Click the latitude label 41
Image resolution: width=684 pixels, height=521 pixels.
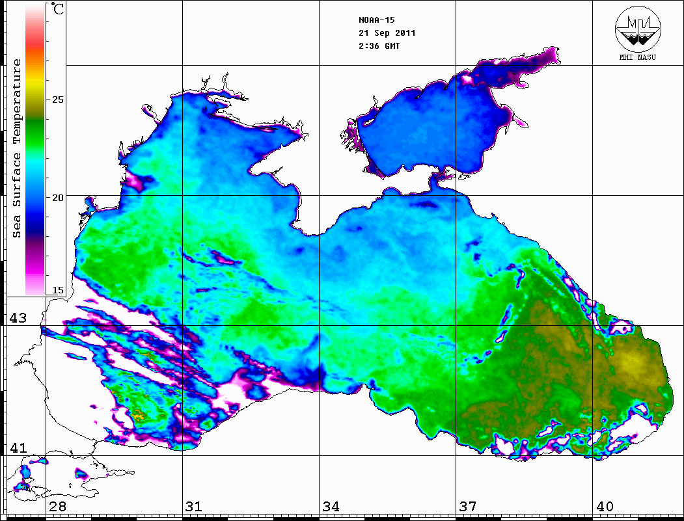(18, 448)
